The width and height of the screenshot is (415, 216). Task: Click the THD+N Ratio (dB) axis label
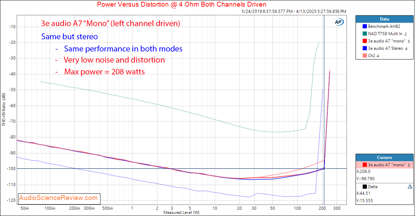click(4, 109)
